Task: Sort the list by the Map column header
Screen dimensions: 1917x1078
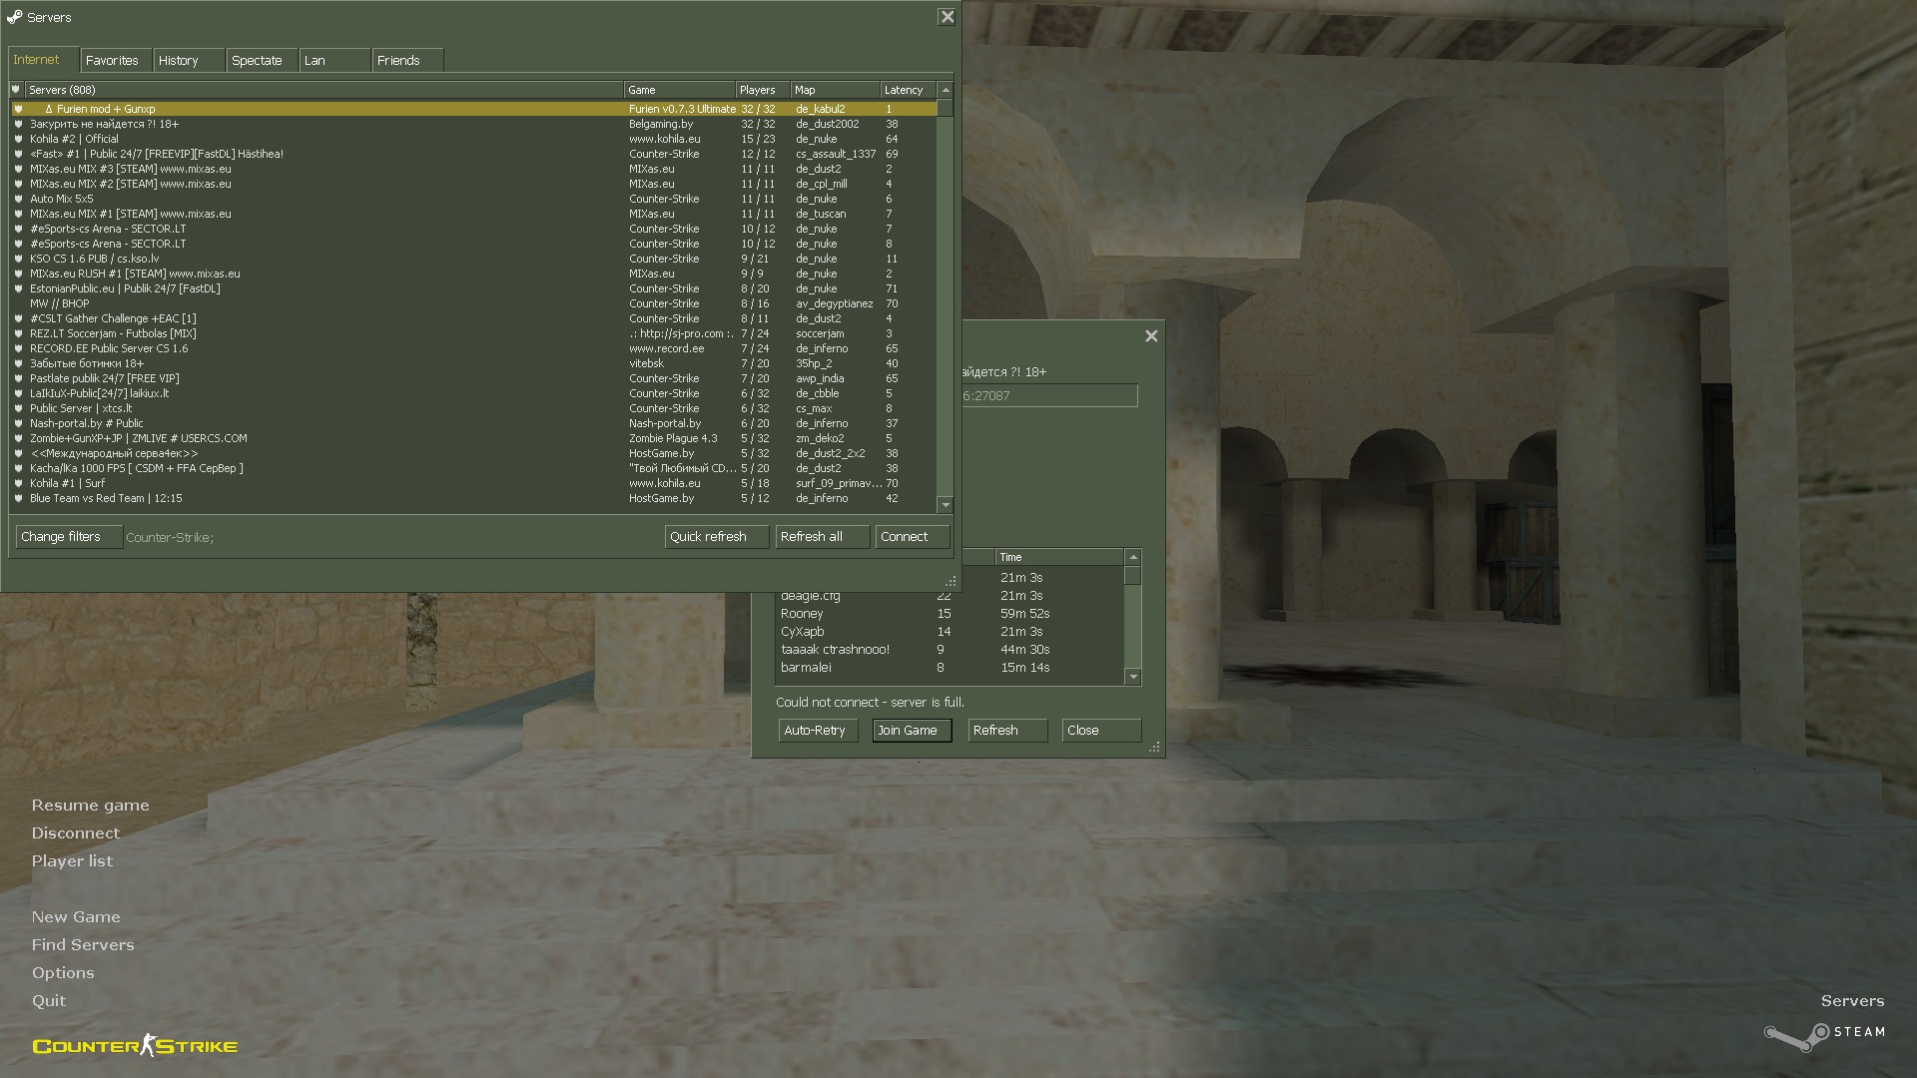Action: (836, 90)
